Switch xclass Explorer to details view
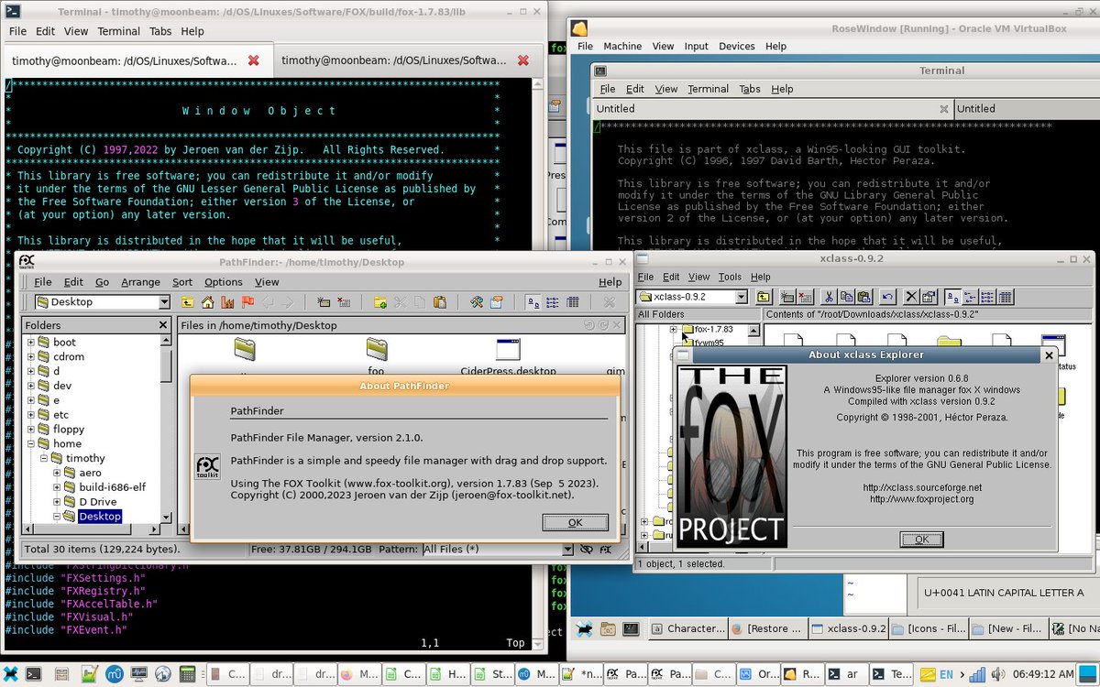This screenshot has width=1100, height=687. click(1005, 297)
